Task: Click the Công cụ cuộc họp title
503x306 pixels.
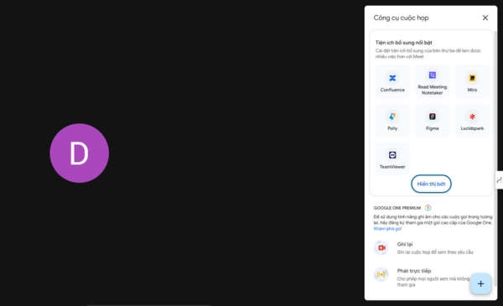Action: point(401,18)
